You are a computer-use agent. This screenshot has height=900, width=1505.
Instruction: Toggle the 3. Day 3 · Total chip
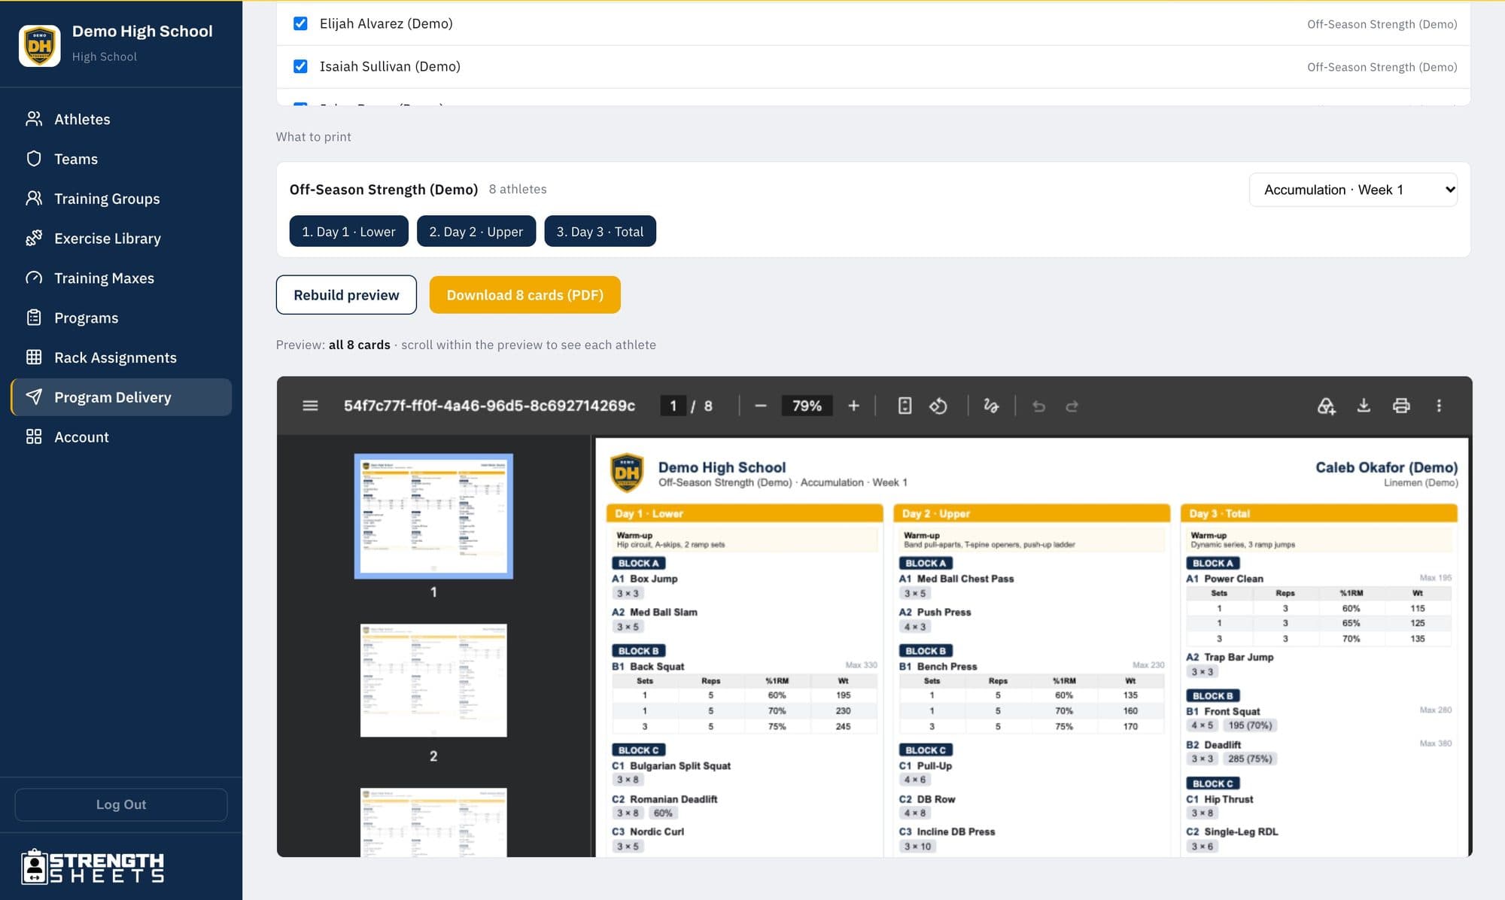point(600,231)
